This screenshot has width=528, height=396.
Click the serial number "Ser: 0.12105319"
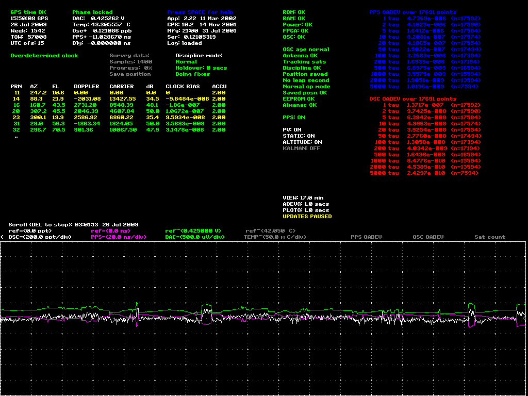(191, 37)
